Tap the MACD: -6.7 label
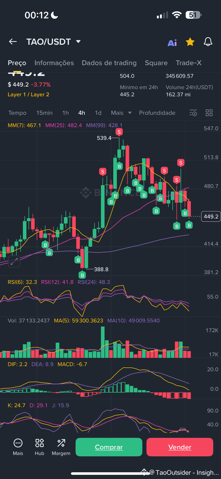 (72, 364)
